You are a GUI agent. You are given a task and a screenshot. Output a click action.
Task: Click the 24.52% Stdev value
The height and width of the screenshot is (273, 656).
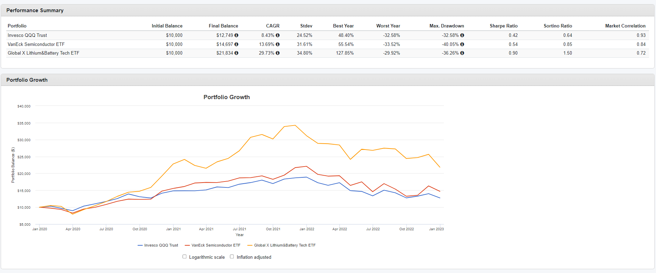pyautogui.click(x=304, y=35)
